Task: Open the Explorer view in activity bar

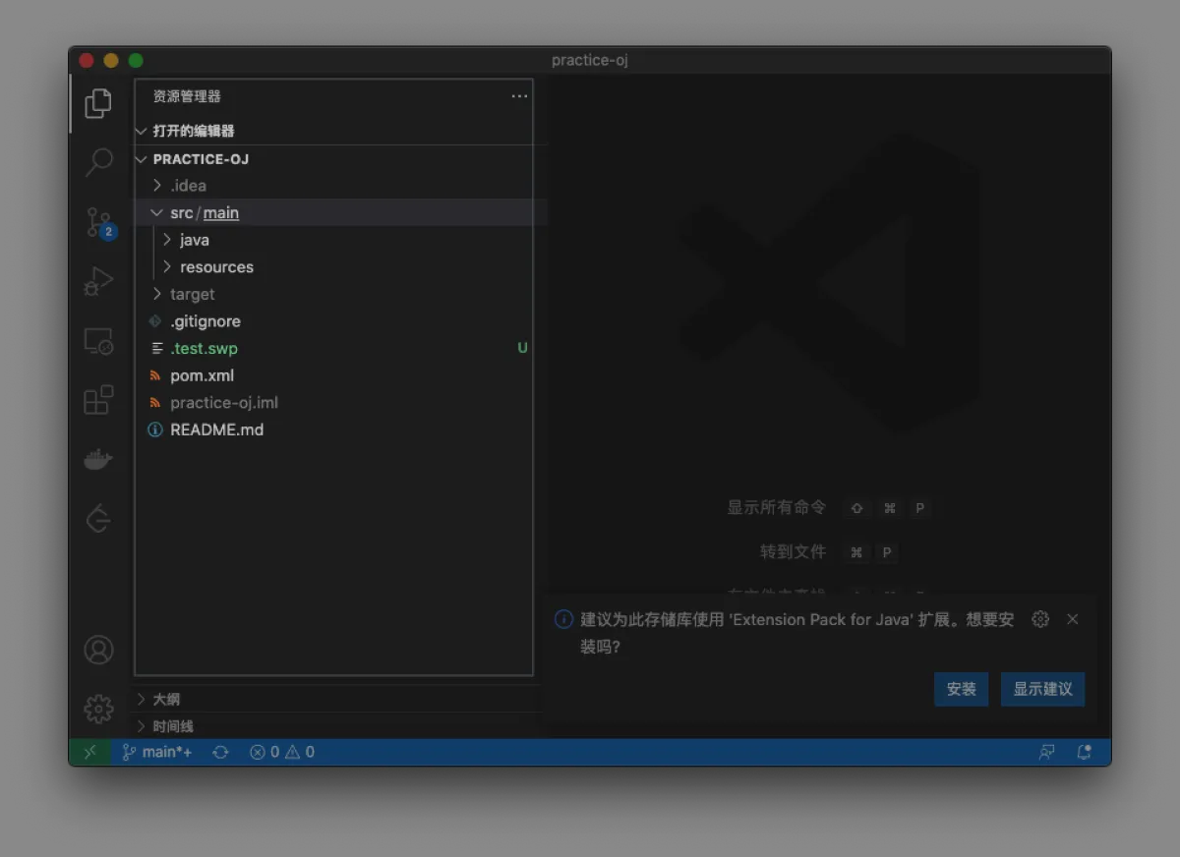Action: [98, 103]
